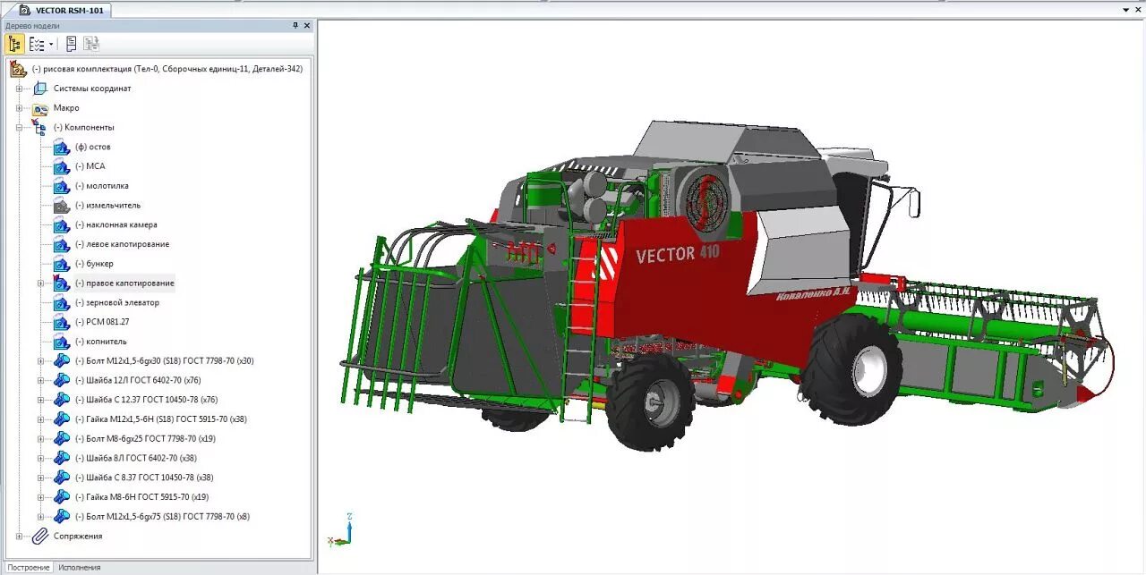Collapse the Компоненты node
Screen dimensions: 1146x575
click(19, 128)
